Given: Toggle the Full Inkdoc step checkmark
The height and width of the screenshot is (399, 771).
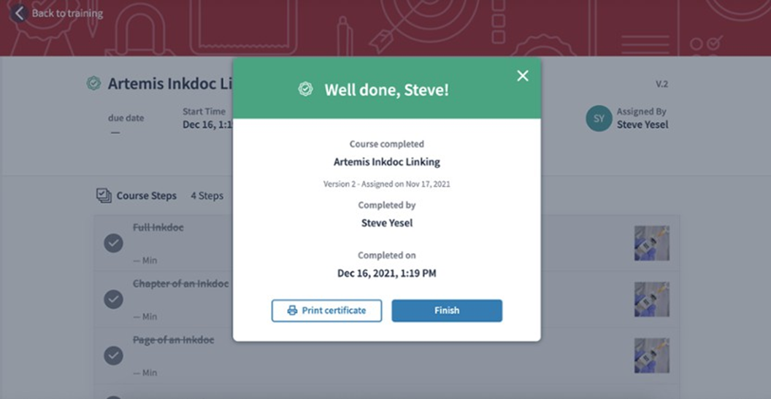Looking at the screenshot, I should (113, 243).
